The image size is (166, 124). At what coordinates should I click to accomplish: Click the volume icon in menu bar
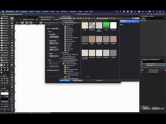coord(142,11)
